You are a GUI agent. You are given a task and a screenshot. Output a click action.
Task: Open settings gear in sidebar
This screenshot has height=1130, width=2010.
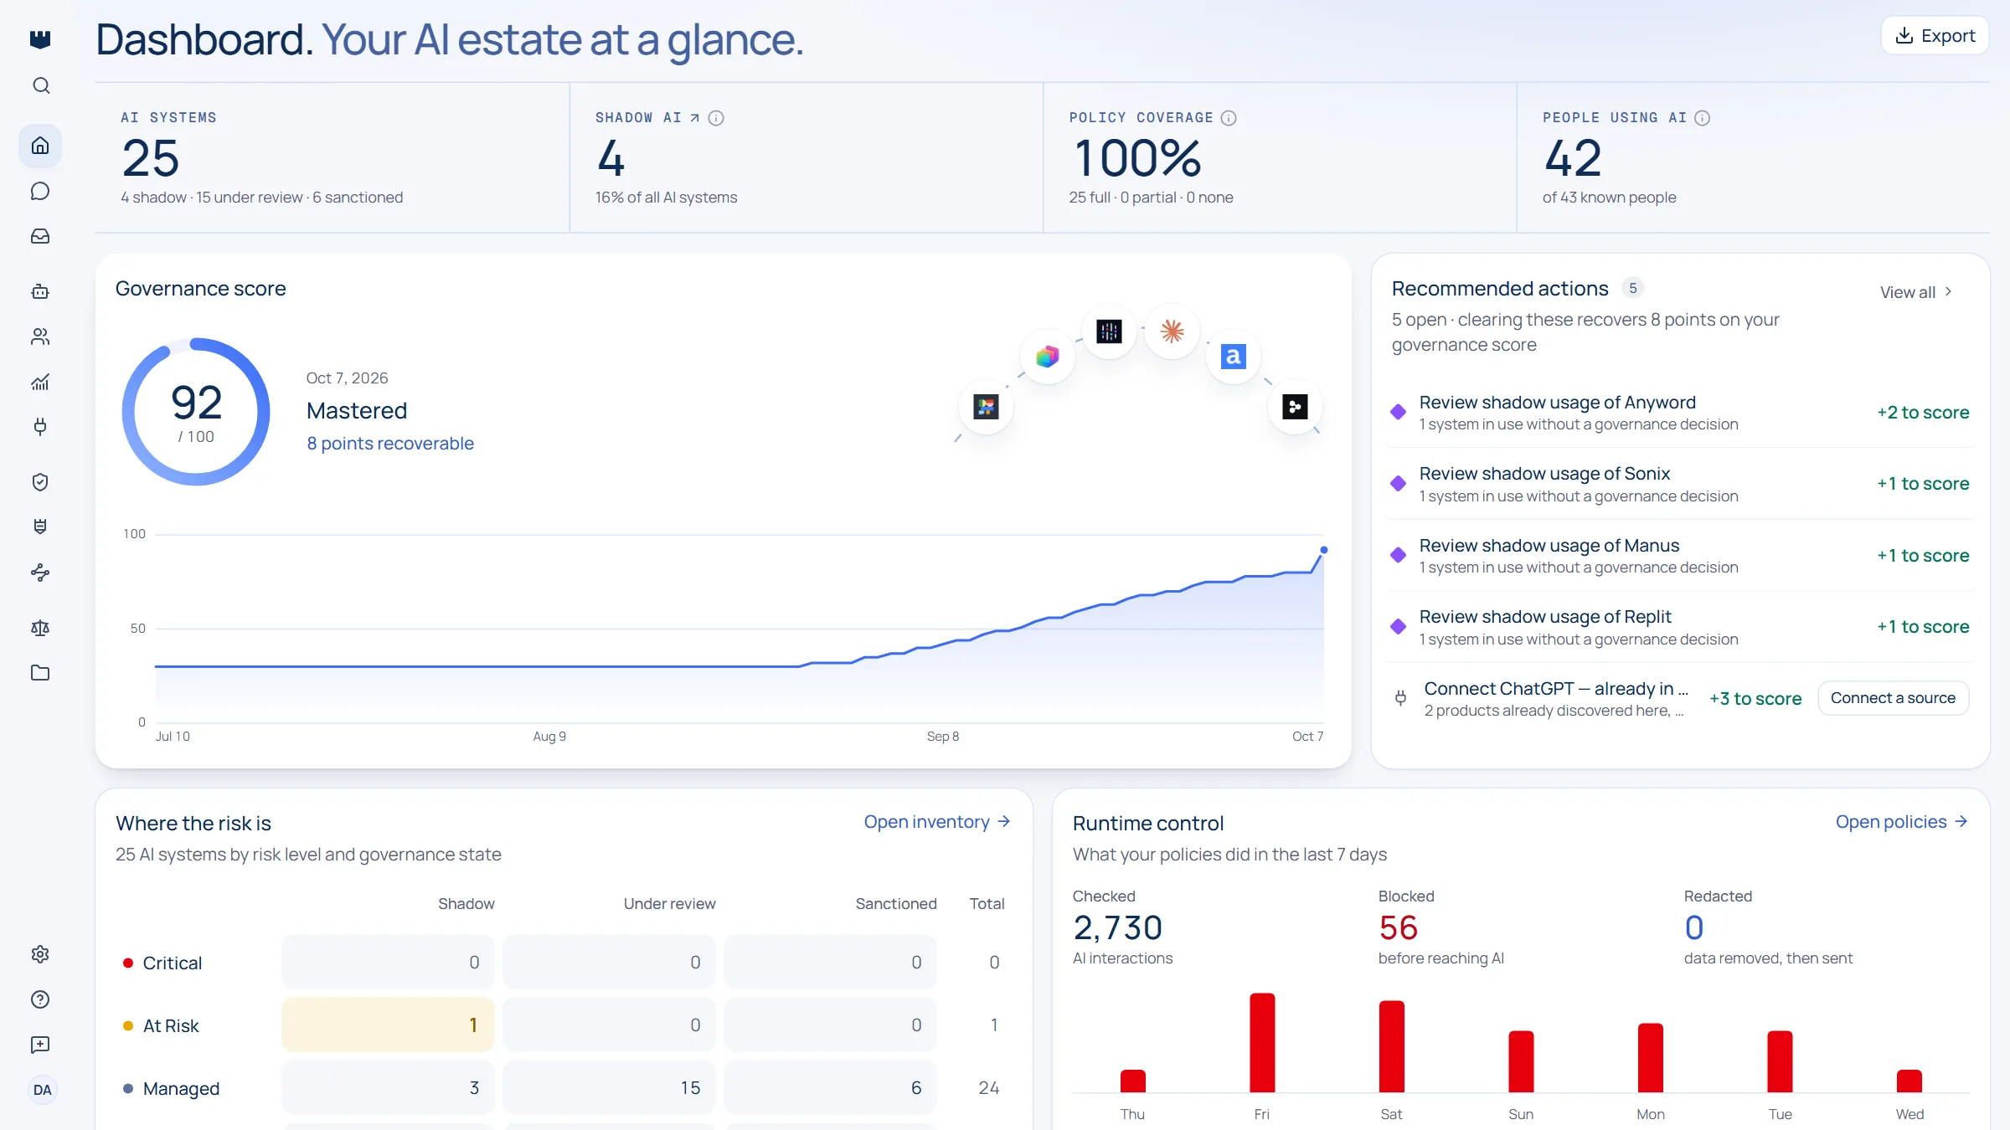click(x=40, y=954)
